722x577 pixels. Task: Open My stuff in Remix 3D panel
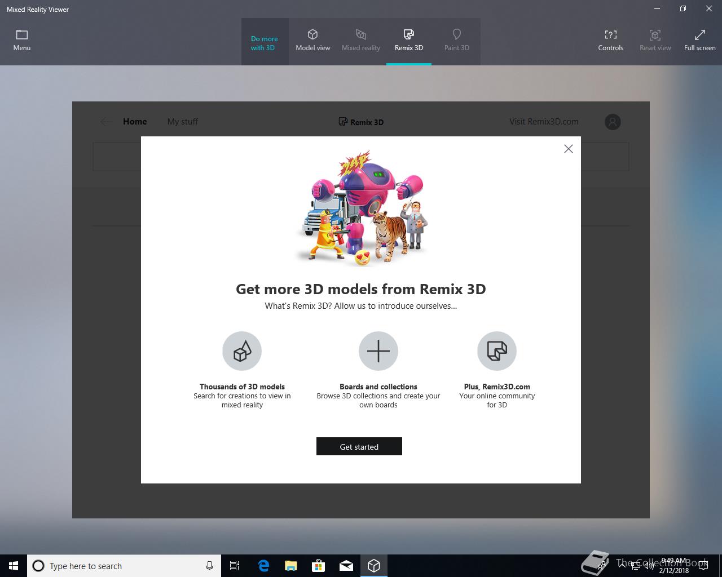coord(183,122)
